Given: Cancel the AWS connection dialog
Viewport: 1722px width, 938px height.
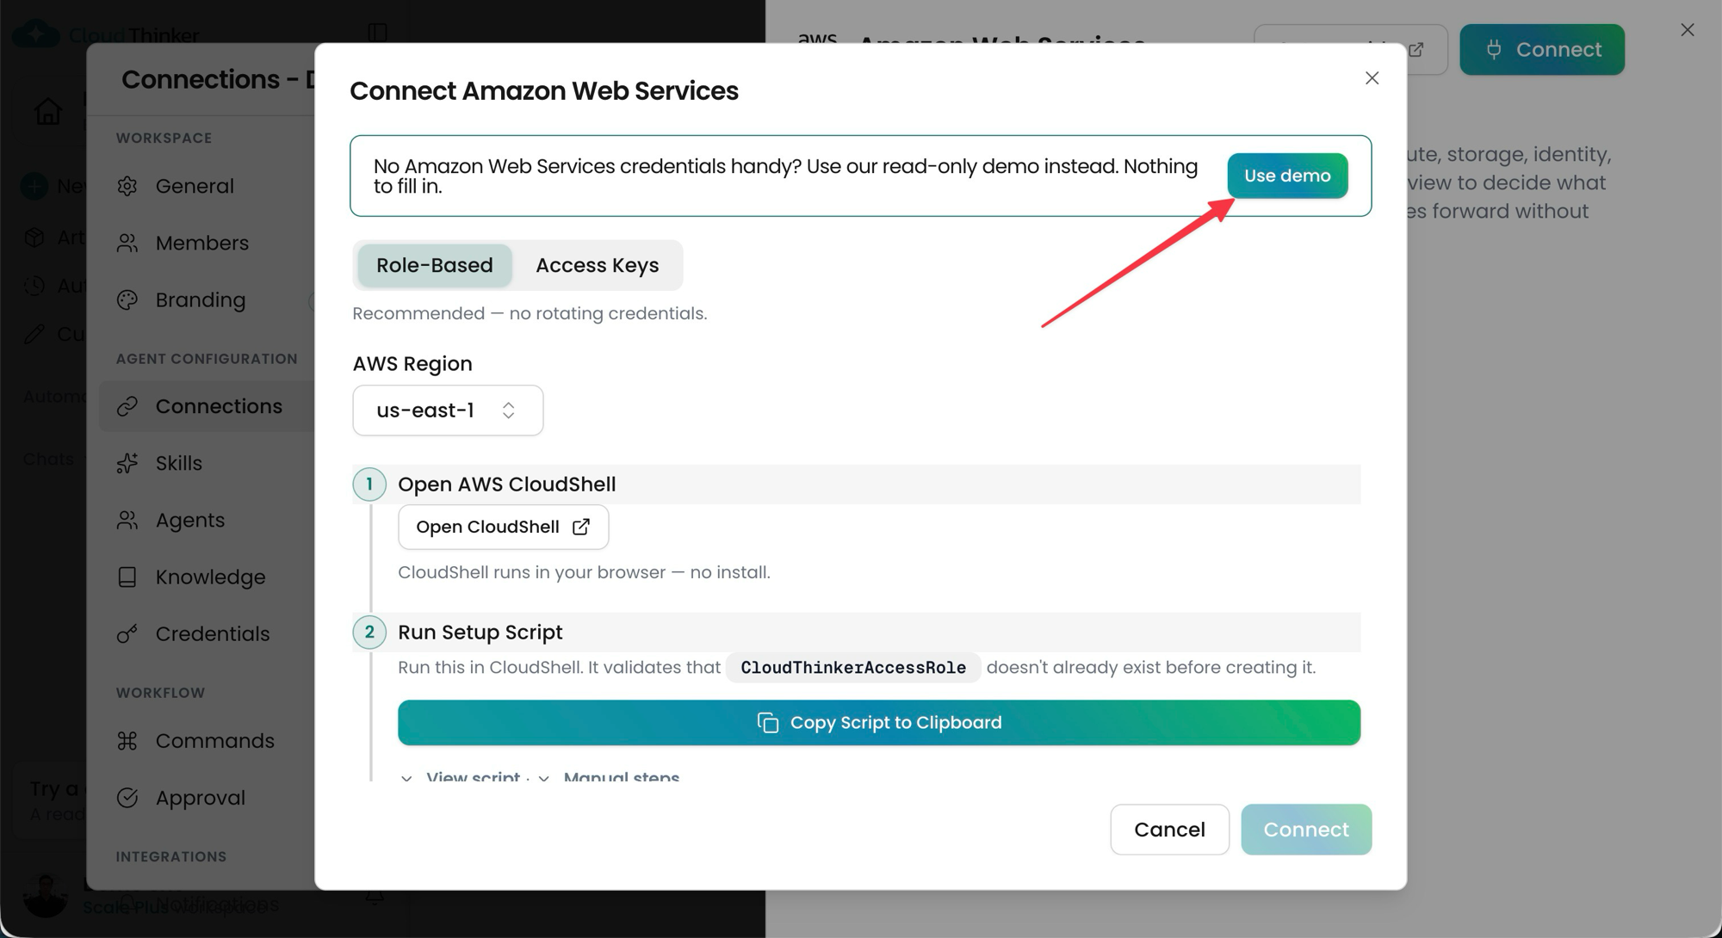Looking at the screenshot, I should [1169, 830].
